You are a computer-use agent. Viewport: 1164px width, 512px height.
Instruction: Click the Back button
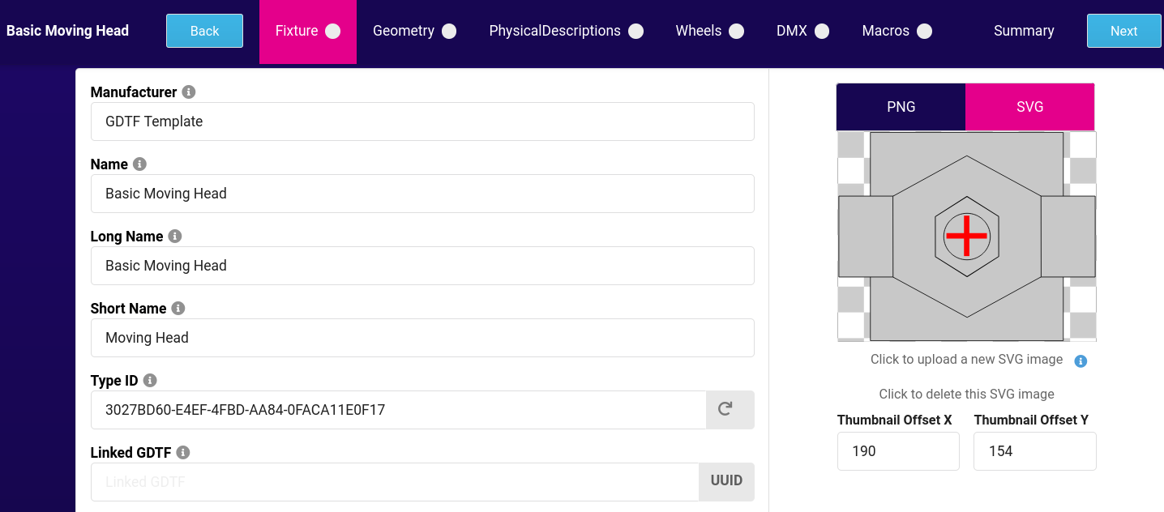(204, 31)
